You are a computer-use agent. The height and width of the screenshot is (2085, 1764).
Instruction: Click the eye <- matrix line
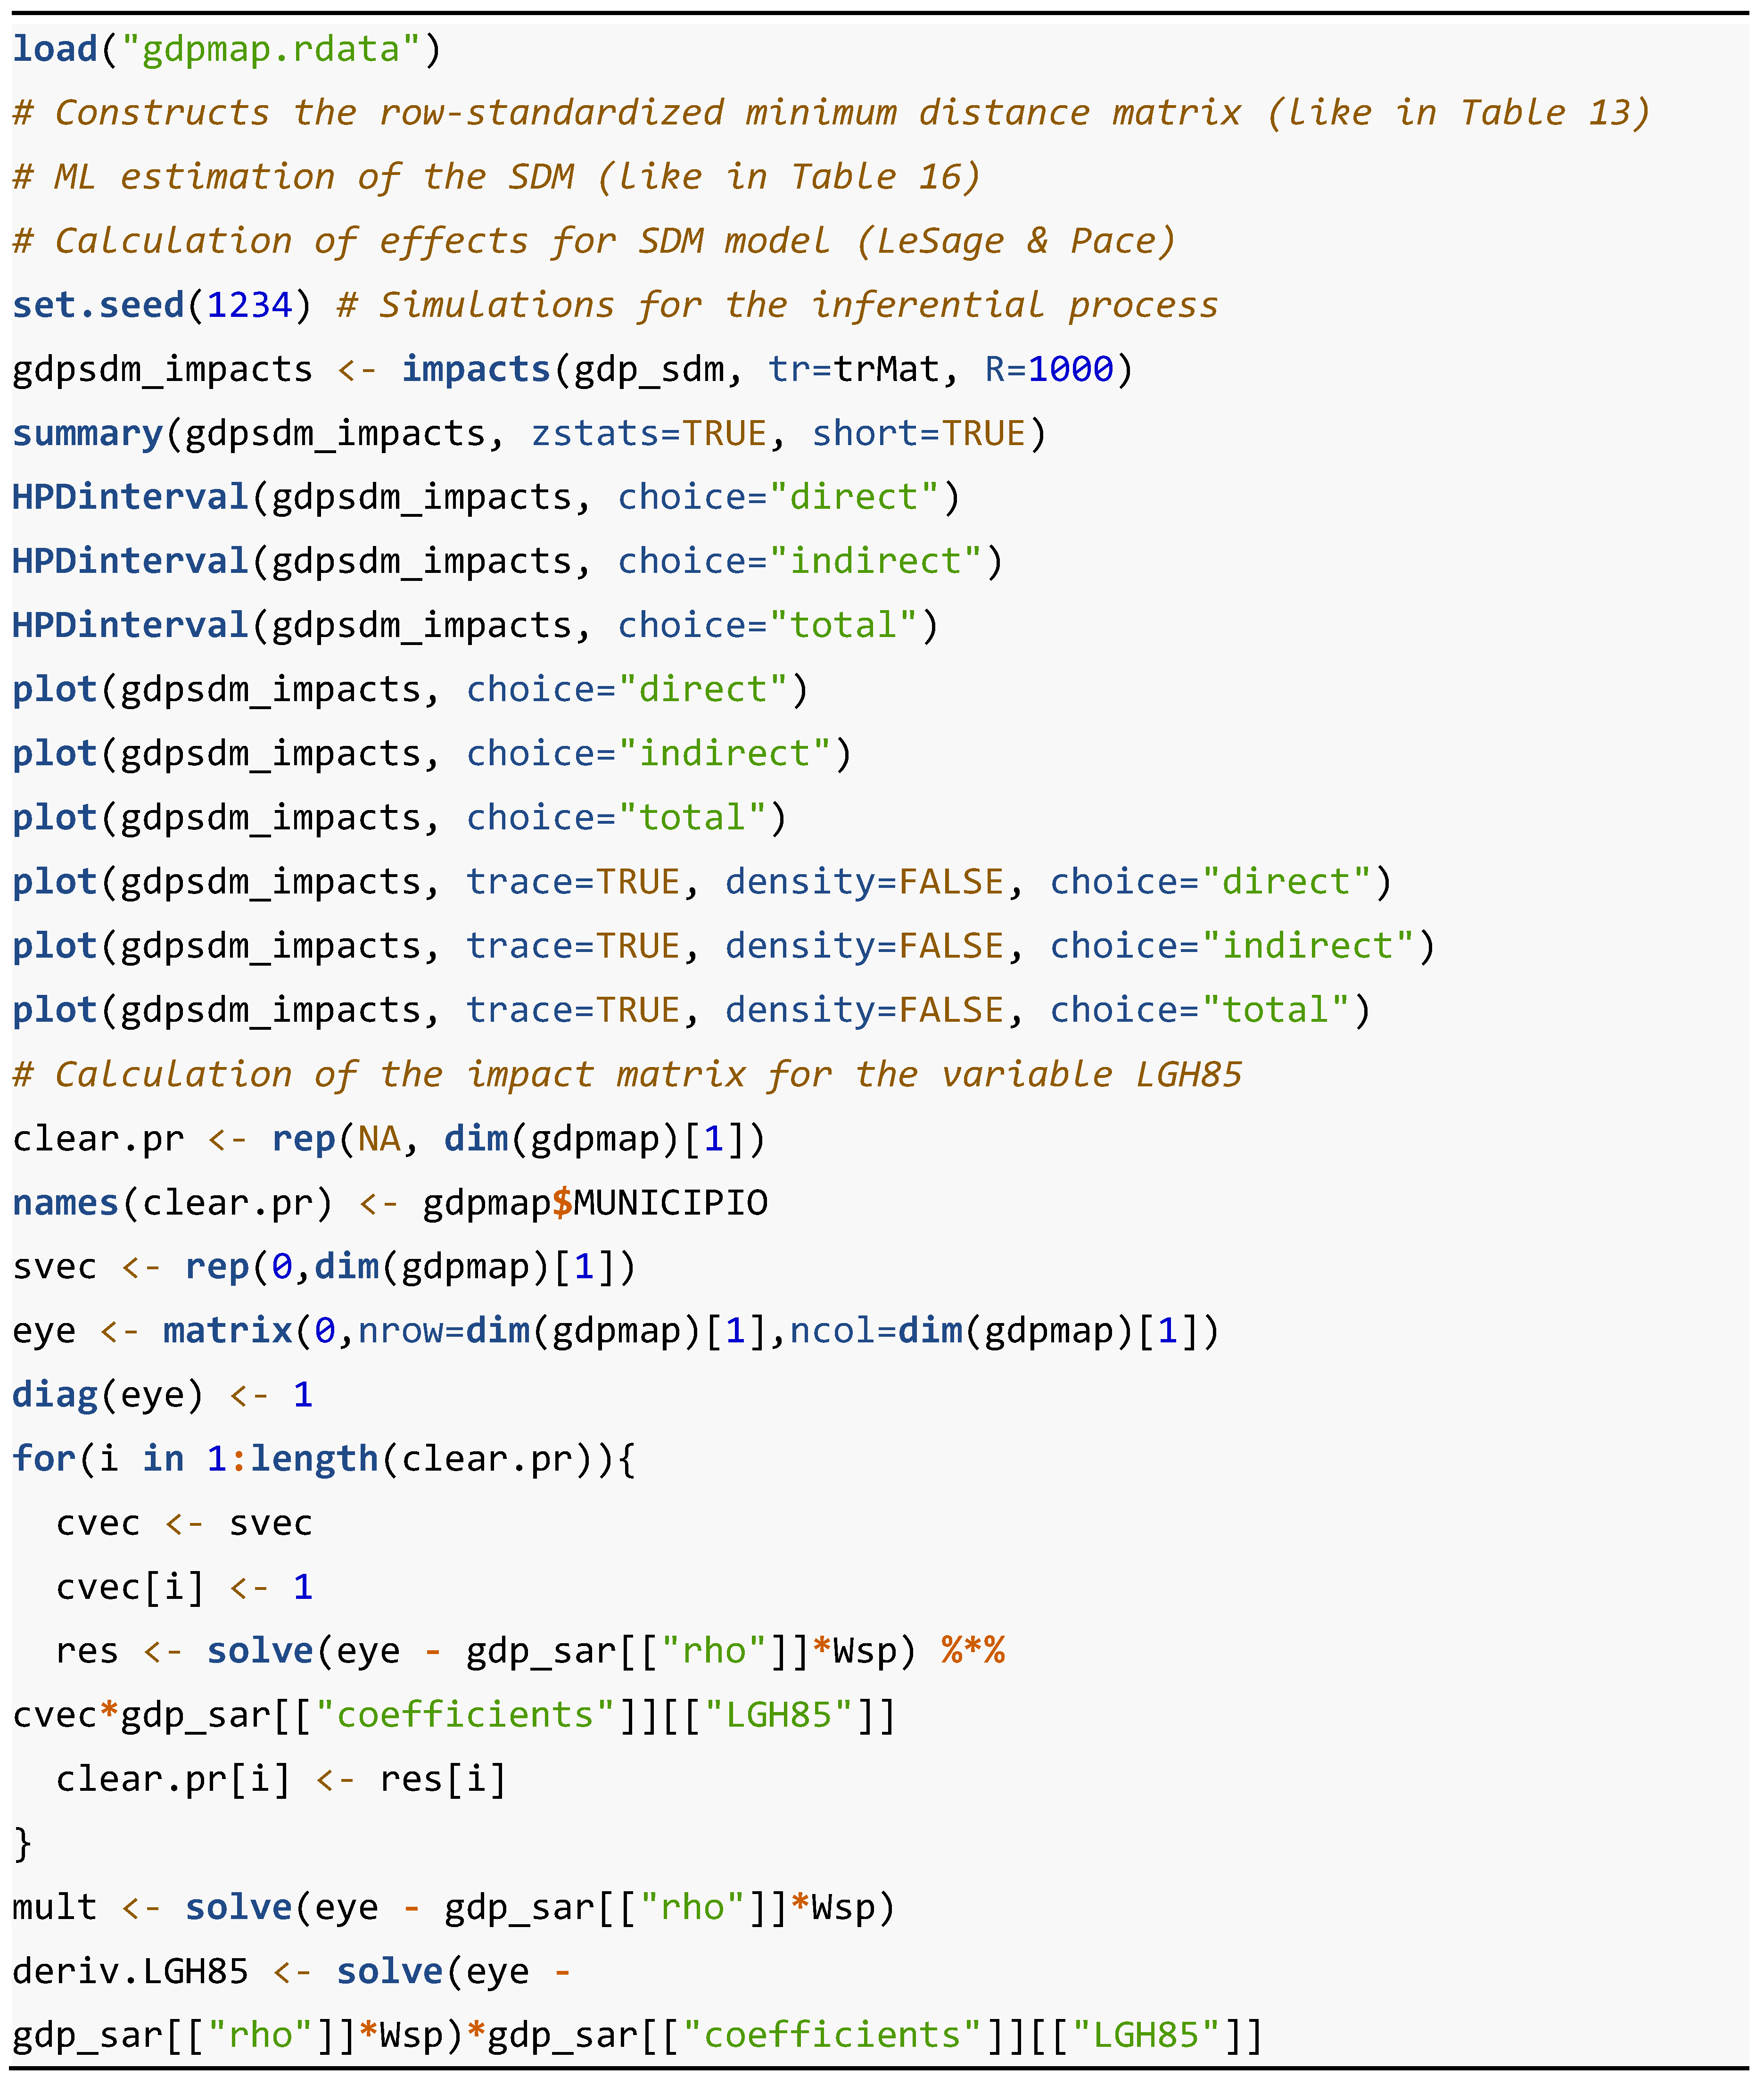(616, 1330)
